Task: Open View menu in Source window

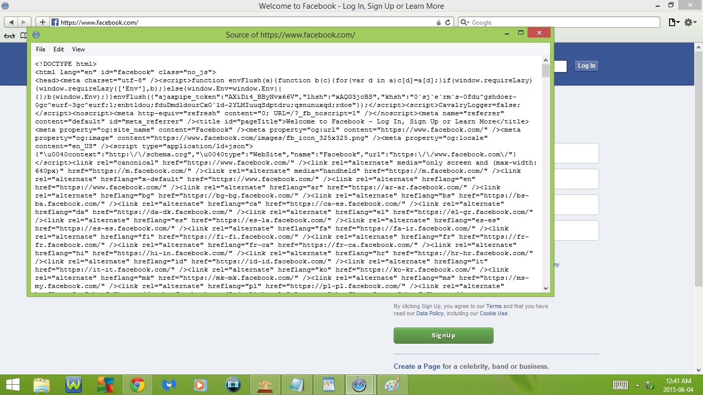Action: (78, 49)
